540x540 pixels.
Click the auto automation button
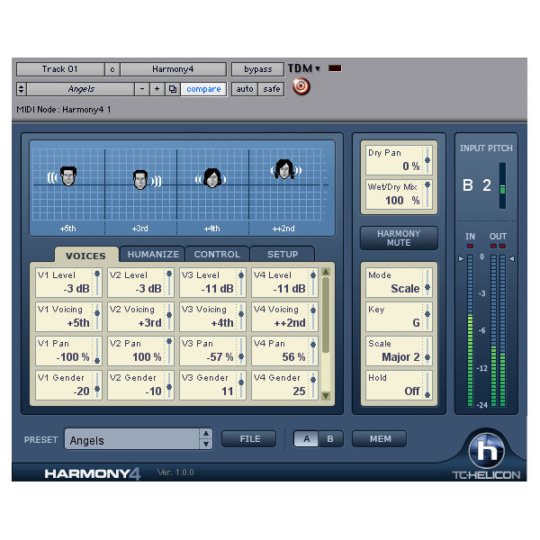pyautogui.click(x=245, y=89)
